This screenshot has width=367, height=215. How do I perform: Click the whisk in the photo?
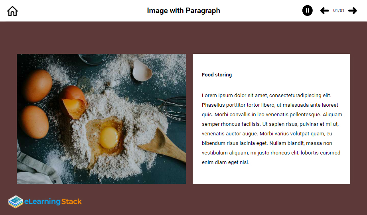point(173,109)
